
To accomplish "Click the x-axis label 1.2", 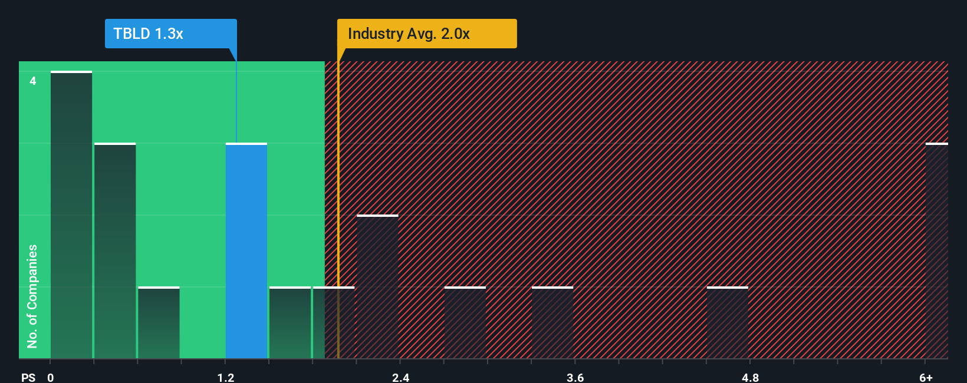I will coord(226,378).
